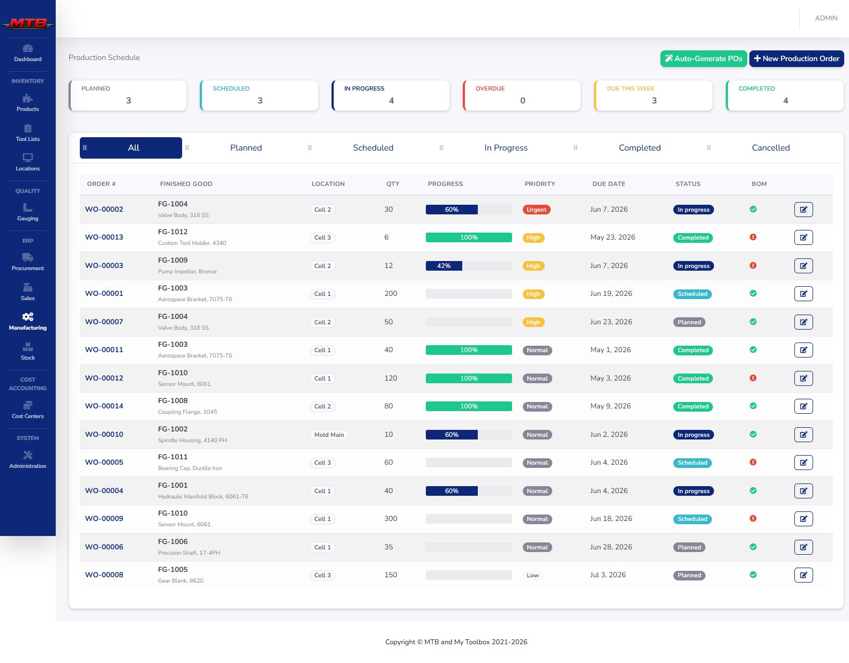
Task: Switch to the Planned tab
Action: pos(246,148)
